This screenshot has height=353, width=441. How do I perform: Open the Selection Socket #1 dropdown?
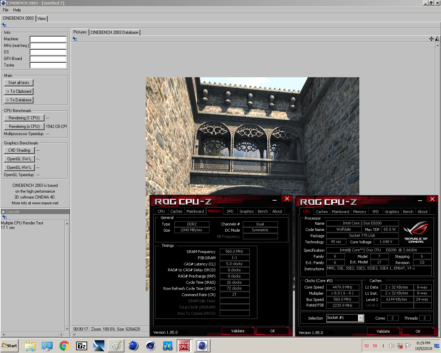[x=345, y=318]
